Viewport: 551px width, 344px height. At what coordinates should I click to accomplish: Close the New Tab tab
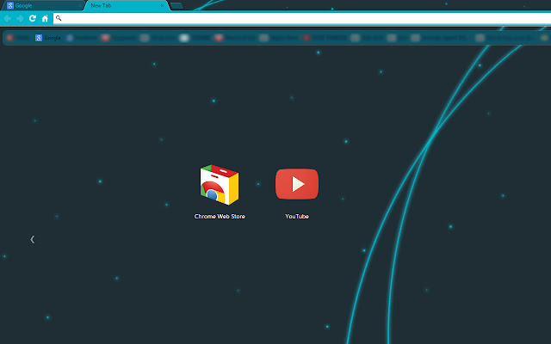pyautogui.click(x=162, y=6)
